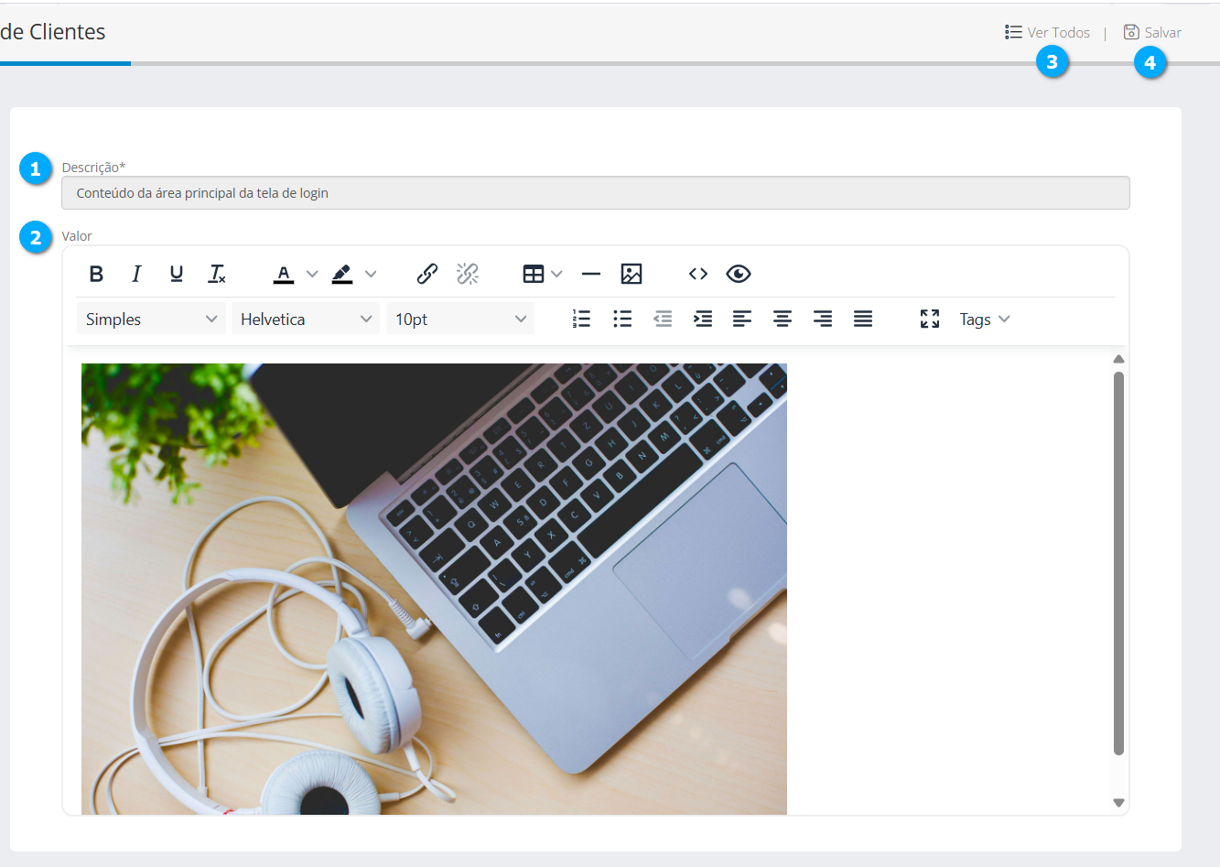
Task: Open the Tags menu
Action: pyautogui.click(x=984, y=319)
